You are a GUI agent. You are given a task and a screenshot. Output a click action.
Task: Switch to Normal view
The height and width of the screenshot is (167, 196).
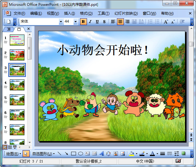tap(5, 147)
